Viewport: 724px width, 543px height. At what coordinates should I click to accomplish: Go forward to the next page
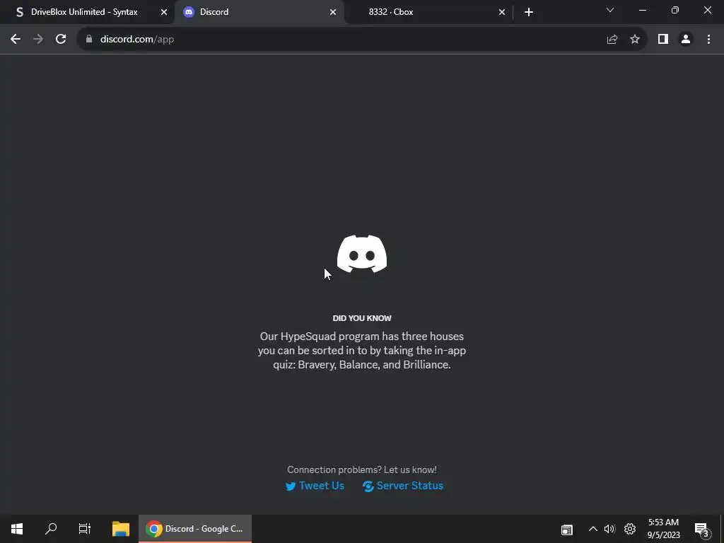[x=38, y=40]
